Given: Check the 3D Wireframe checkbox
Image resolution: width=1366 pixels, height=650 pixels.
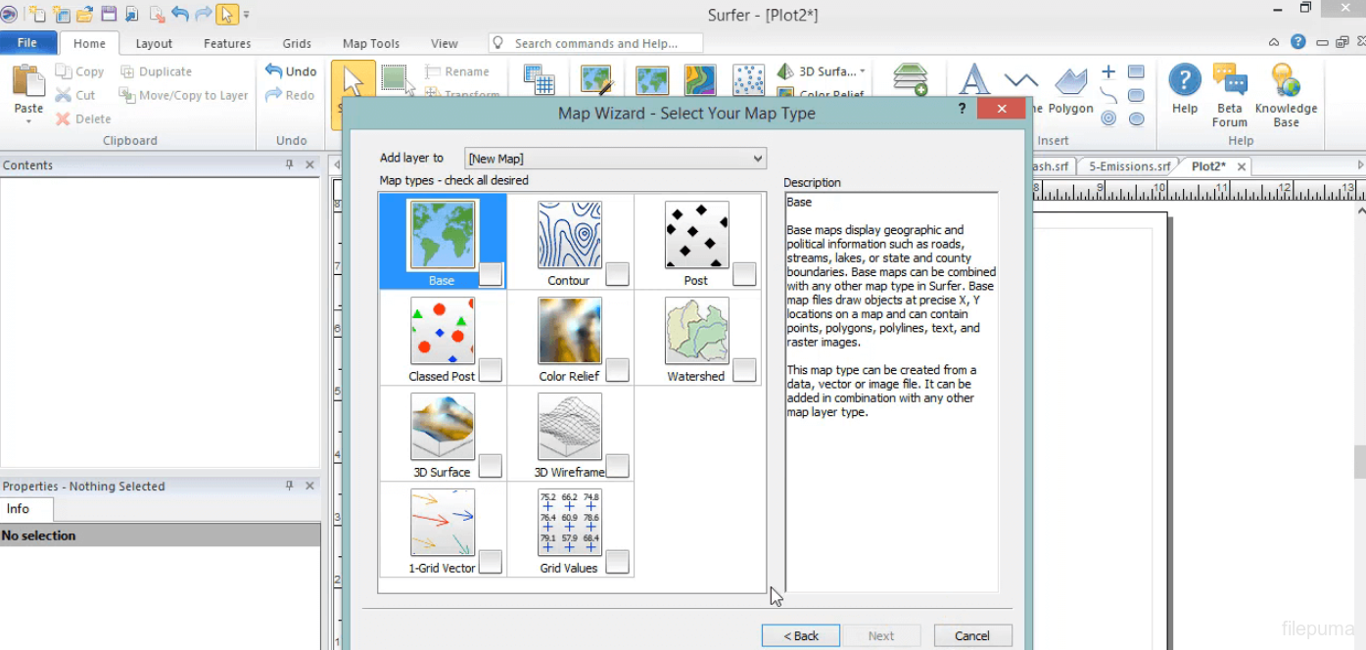Looking at the screenshot, I should click(x=617, y=466).
